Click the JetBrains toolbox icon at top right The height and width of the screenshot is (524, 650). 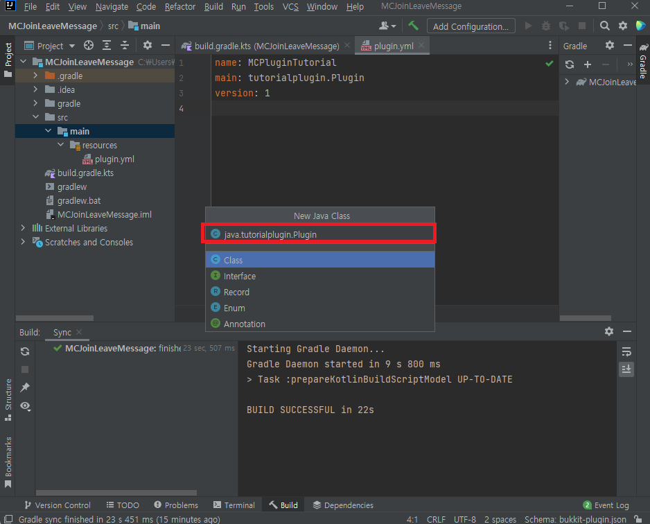tap(640, 26)
